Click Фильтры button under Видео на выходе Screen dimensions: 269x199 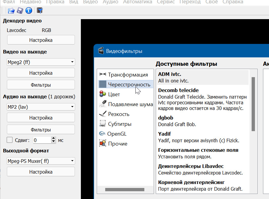41,85
